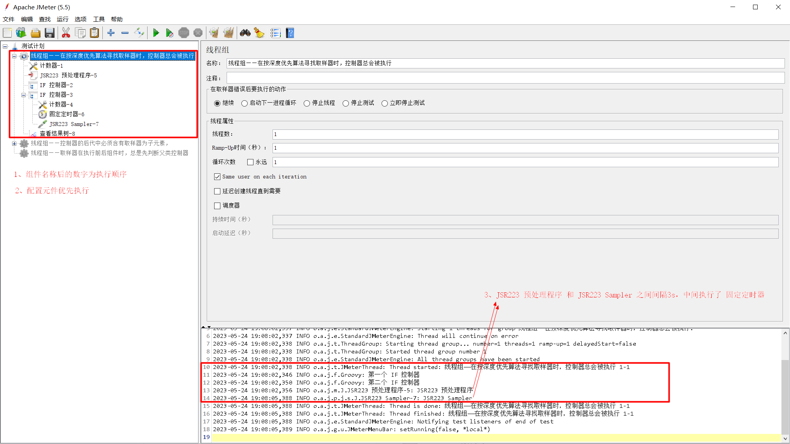Open the Function Helper list icon

(x=276, y=33)
